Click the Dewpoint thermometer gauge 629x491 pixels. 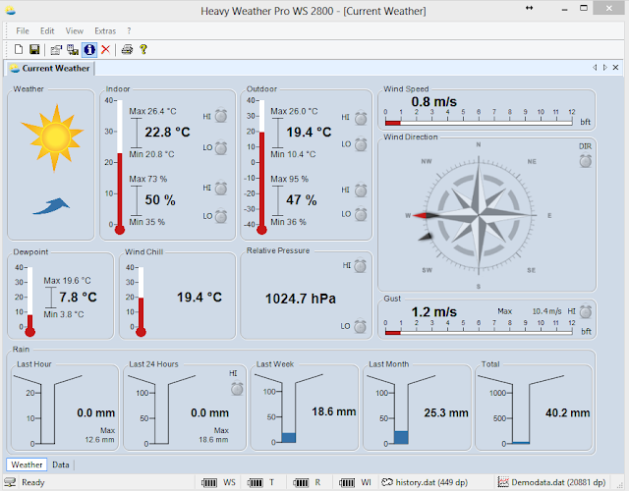[29, 301]
